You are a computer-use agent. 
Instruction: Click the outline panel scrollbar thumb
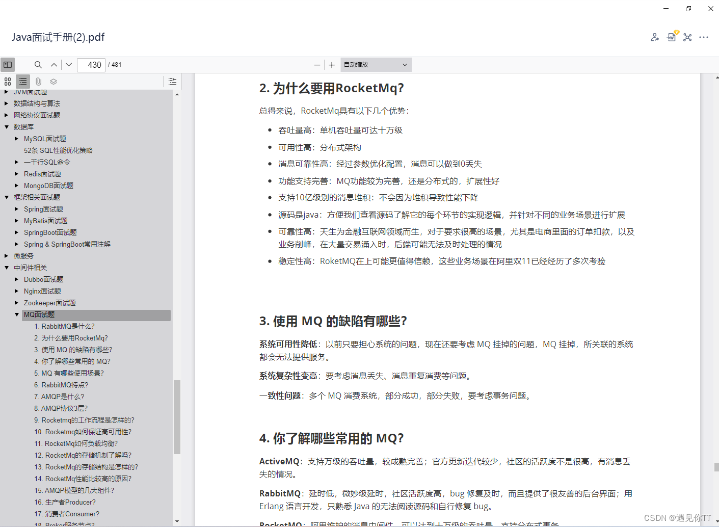[177, 417]
